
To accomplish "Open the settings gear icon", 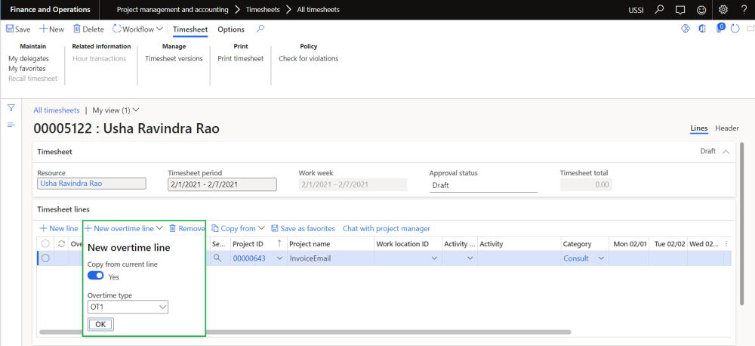I will [723, 10].
